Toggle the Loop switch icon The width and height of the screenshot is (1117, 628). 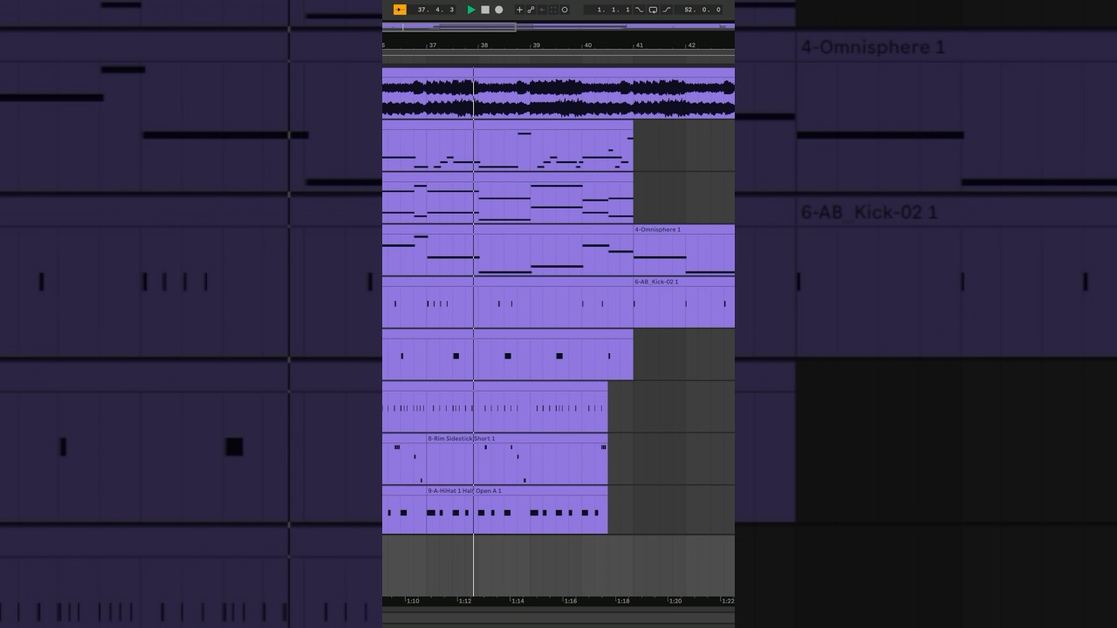pyautogui.click(x=653, y=10)
